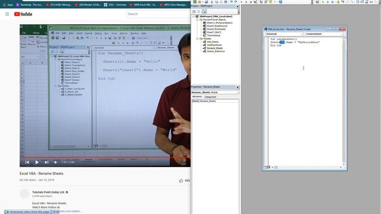Click the Save icon in the VBA toolbar
Image resolution: width=381 pixels, height=214 pixels.
pos(206,2)
